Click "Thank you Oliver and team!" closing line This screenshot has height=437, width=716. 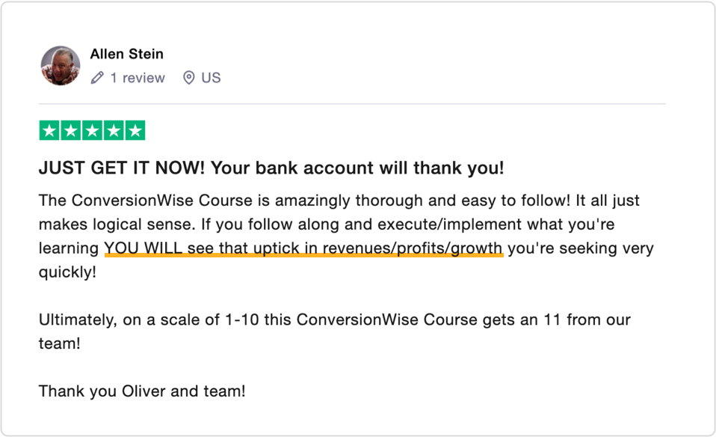click(x=141, y=391)
